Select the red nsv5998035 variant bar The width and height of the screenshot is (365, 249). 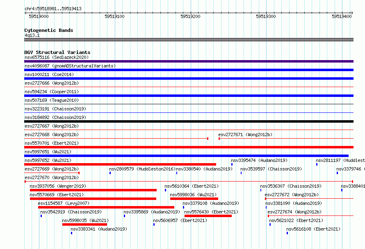(85, 224)
